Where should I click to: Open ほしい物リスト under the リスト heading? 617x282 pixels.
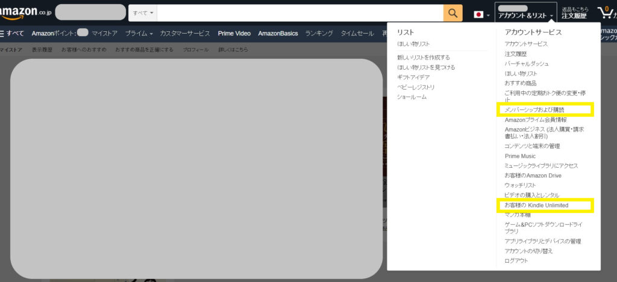click(x=413, y=44)
